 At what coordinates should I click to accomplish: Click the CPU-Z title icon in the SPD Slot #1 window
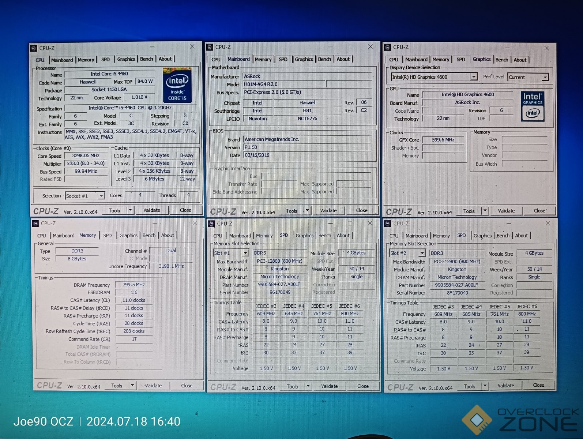211,224
